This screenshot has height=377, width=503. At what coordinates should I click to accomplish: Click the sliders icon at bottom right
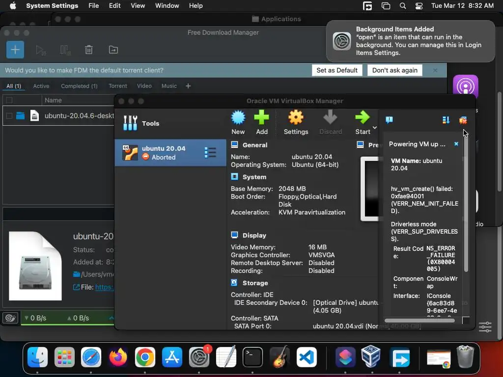(x=485, y=327)
